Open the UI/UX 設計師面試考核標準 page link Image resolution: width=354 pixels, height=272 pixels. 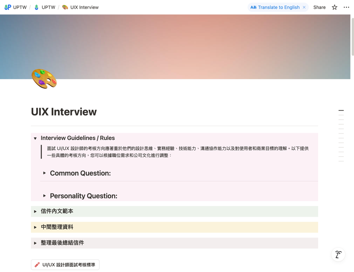[x=68, y=265]
